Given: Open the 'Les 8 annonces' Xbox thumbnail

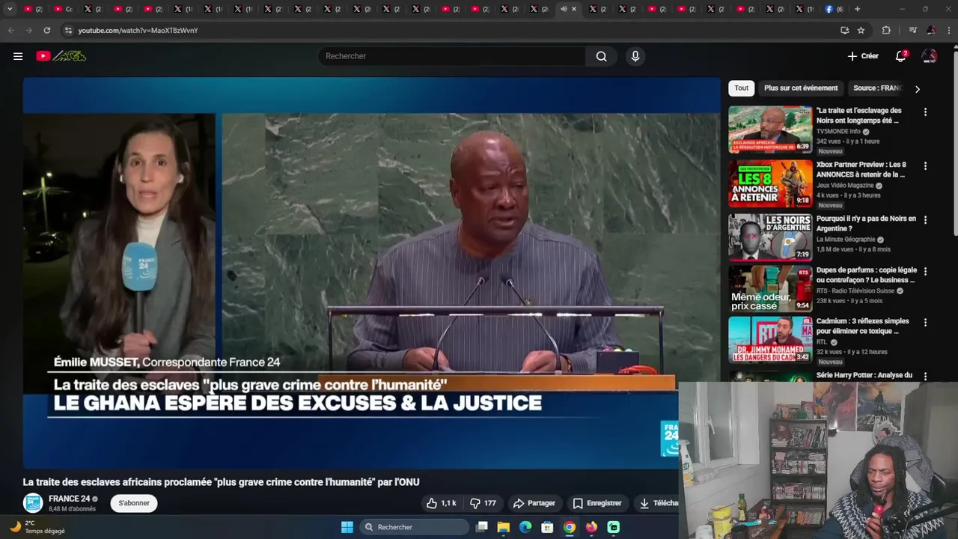Looking at the screenshot, I should pos(770,183).
